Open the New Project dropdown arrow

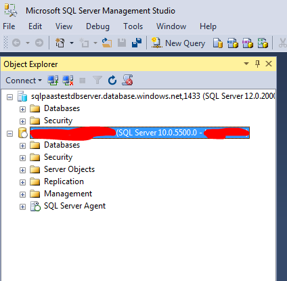[72, 43]
